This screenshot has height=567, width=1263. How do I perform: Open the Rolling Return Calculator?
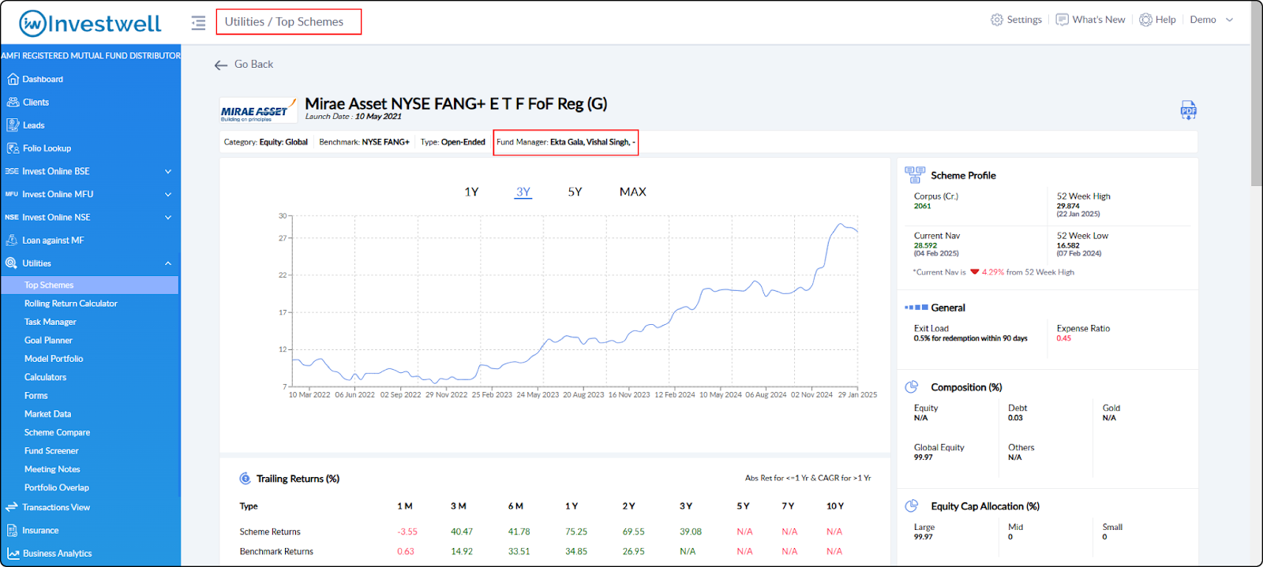70,304
